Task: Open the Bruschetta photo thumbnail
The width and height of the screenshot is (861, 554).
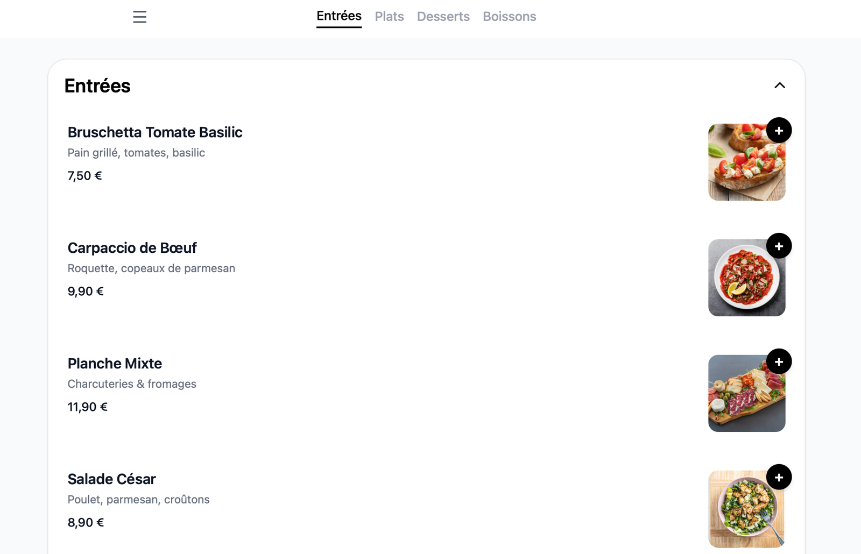Action: [x=743, y=167]
